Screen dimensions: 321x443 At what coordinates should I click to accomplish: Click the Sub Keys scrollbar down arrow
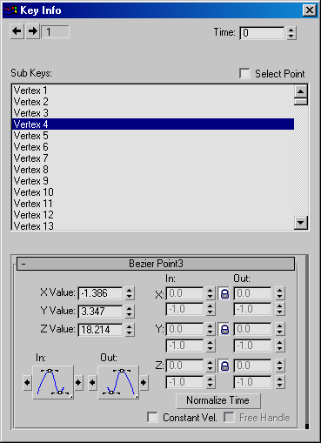(x=301, y=223)
